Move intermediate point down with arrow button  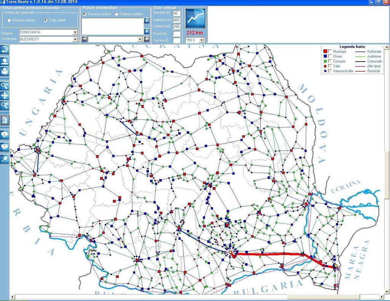147,31
